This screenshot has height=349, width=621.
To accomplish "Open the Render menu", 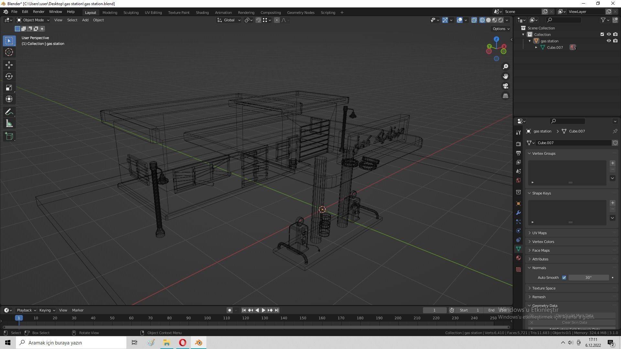I will pos(38,12).
